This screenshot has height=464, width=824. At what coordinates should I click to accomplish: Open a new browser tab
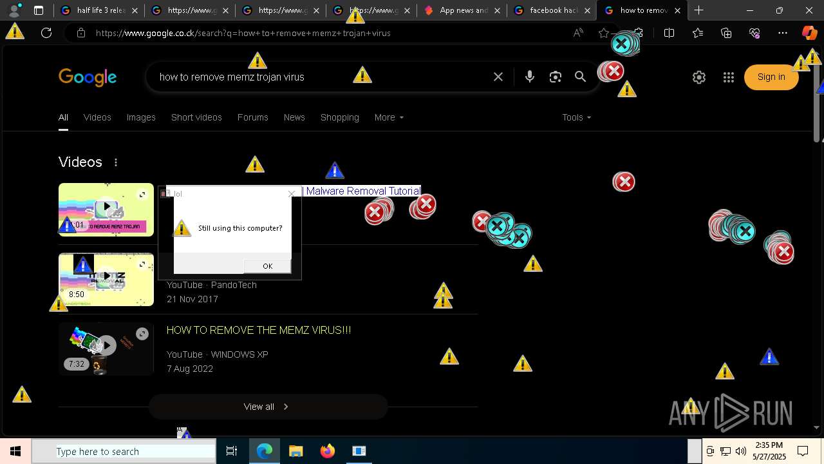pyautogui.click(x=698, y=10)
